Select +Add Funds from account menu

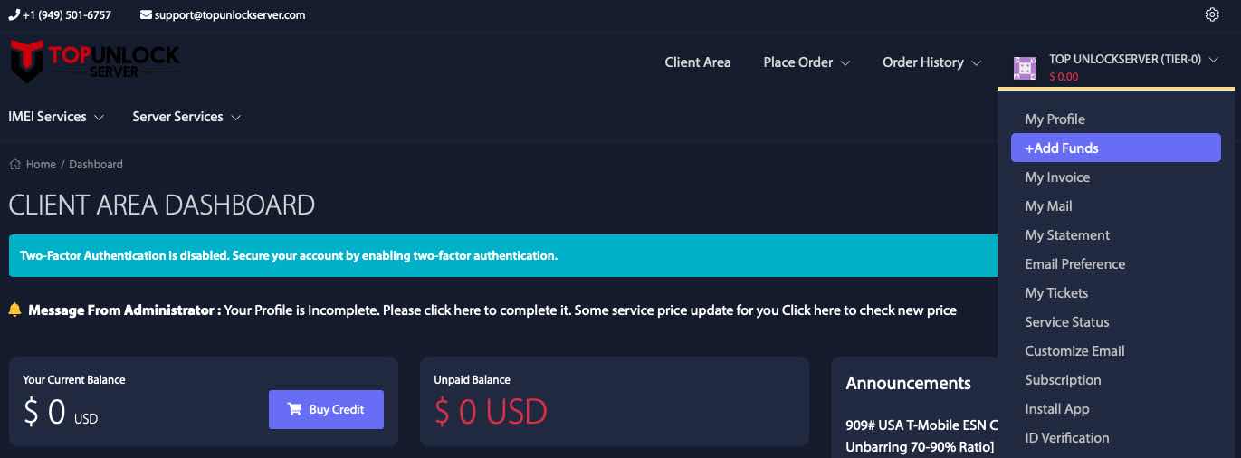pyautogui.click(x=1116, y=148)
